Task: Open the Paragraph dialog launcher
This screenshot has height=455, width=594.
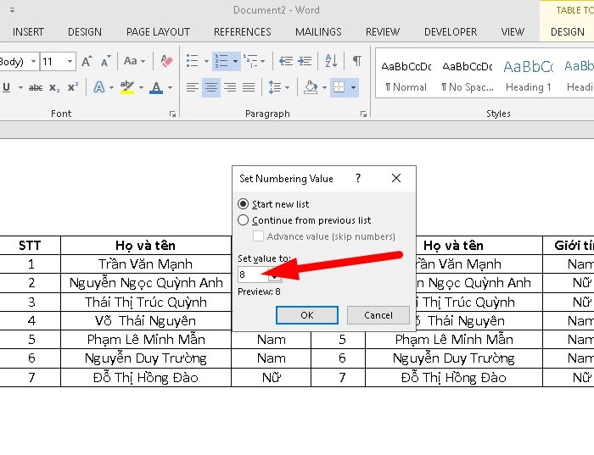Action: pyautogui.click(x=363, y=114)
